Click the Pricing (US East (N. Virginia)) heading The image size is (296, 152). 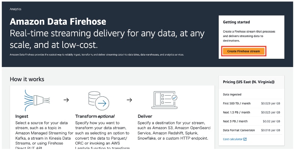tap(248, 82)
